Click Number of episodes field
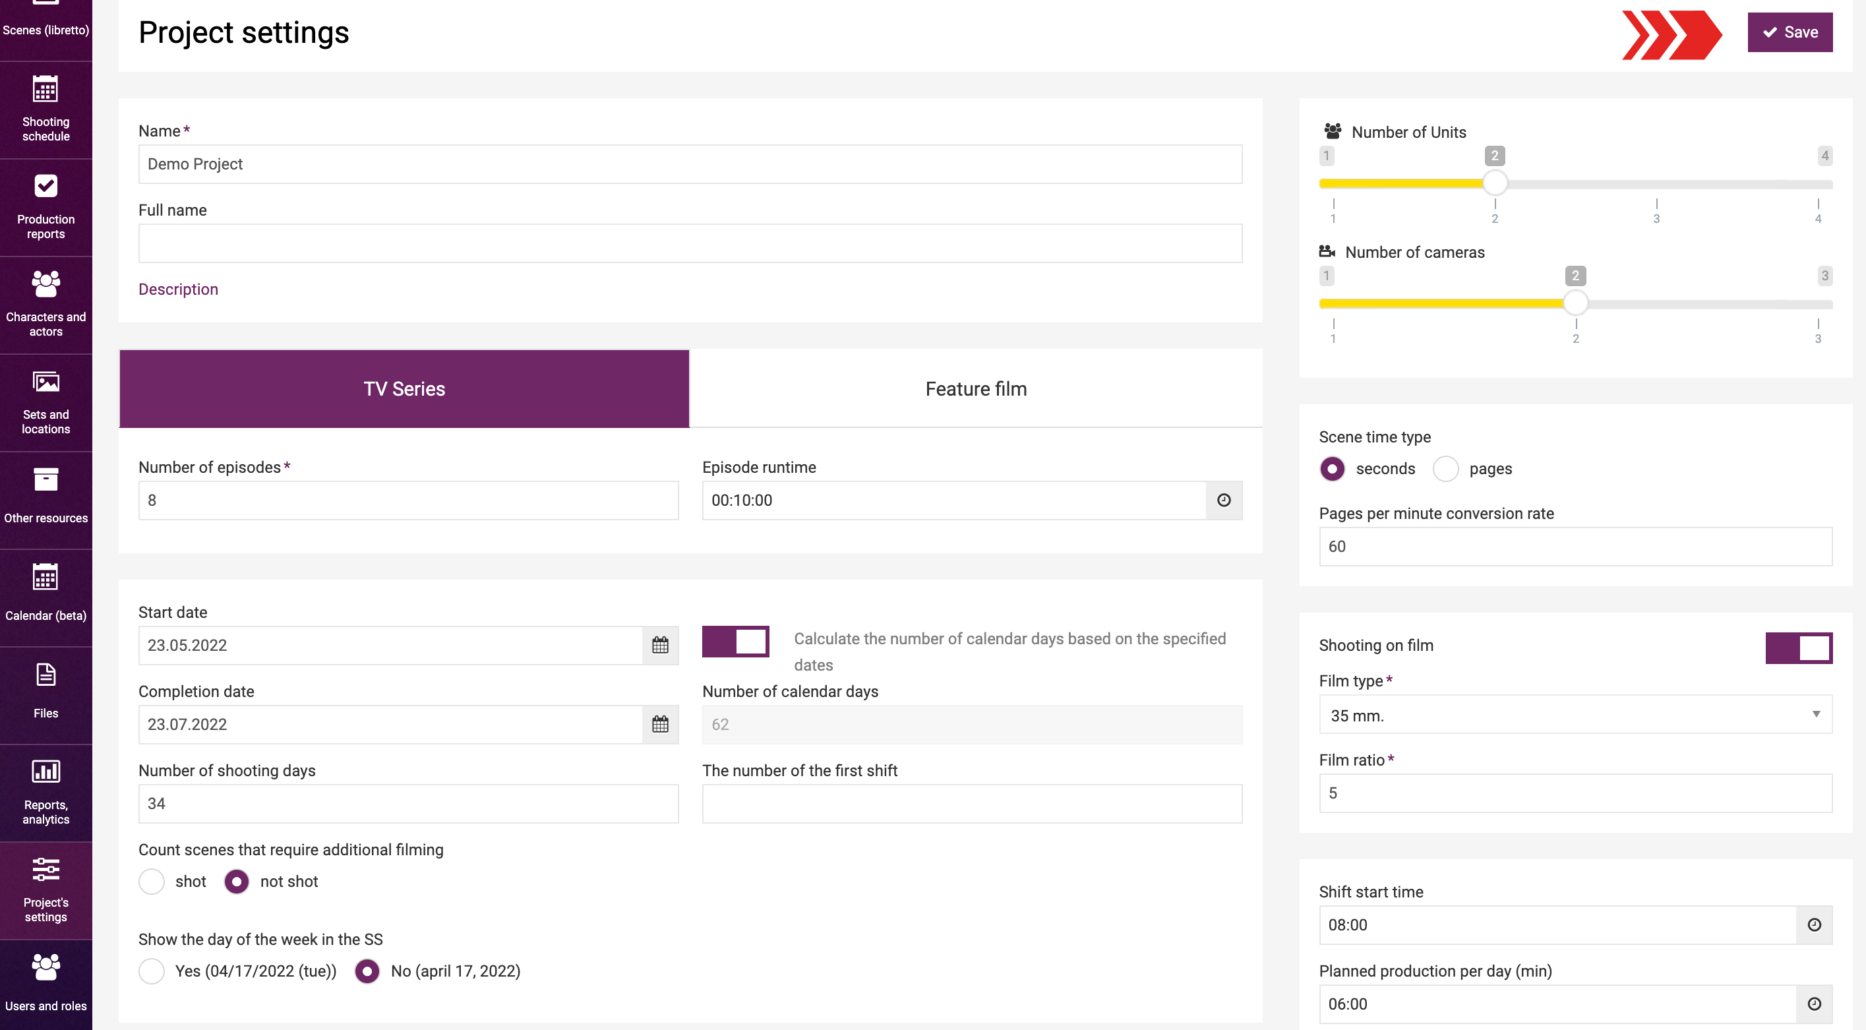The width and height of the screenshot is (1866, 1030). pos(409,500)
